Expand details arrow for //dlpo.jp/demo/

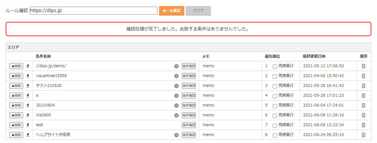pyautogui.click(x=176, y=66)
